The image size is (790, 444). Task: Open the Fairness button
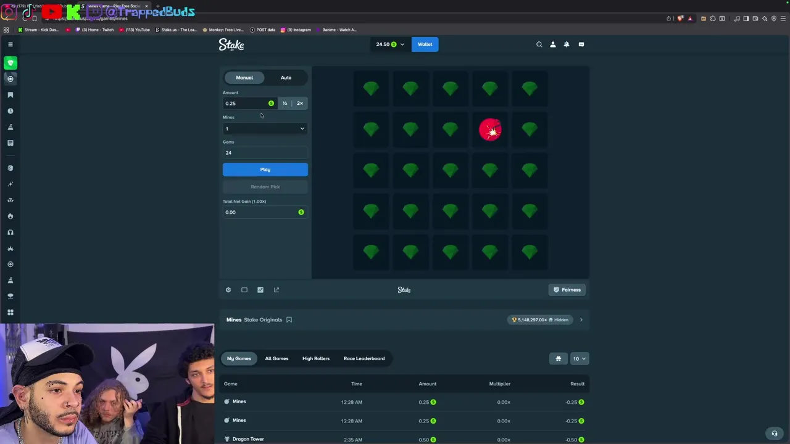tap(567, 290)
